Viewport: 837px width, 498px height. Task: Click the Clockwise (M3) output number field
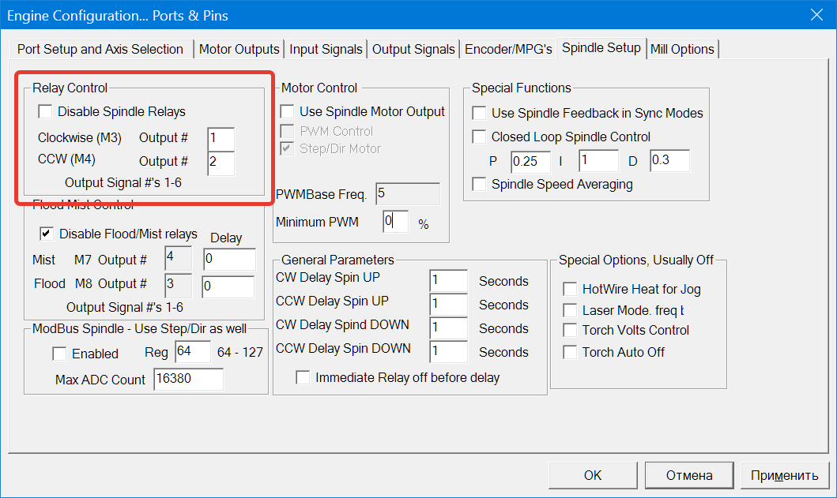click(x=221, y=138)
